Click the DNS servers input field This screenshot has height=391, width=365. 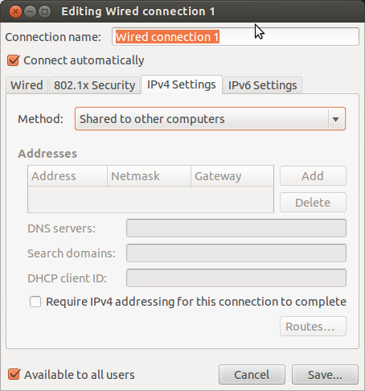tap(236, 228)
